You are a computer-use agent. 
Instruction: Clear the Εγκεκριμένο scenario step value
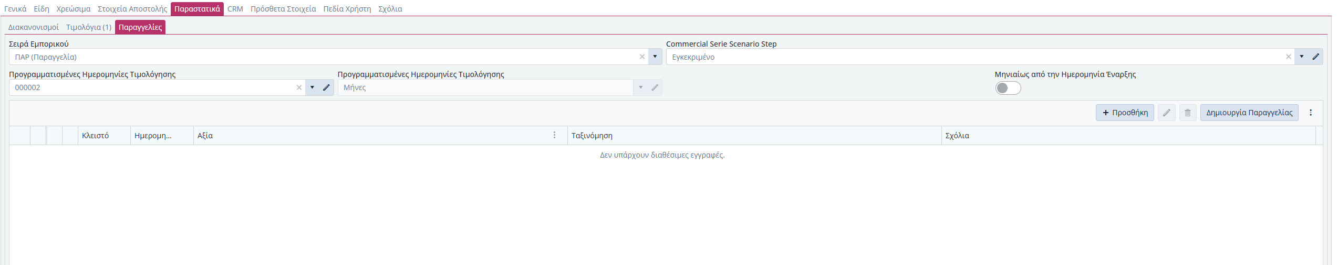click(x=1288, y=57)
